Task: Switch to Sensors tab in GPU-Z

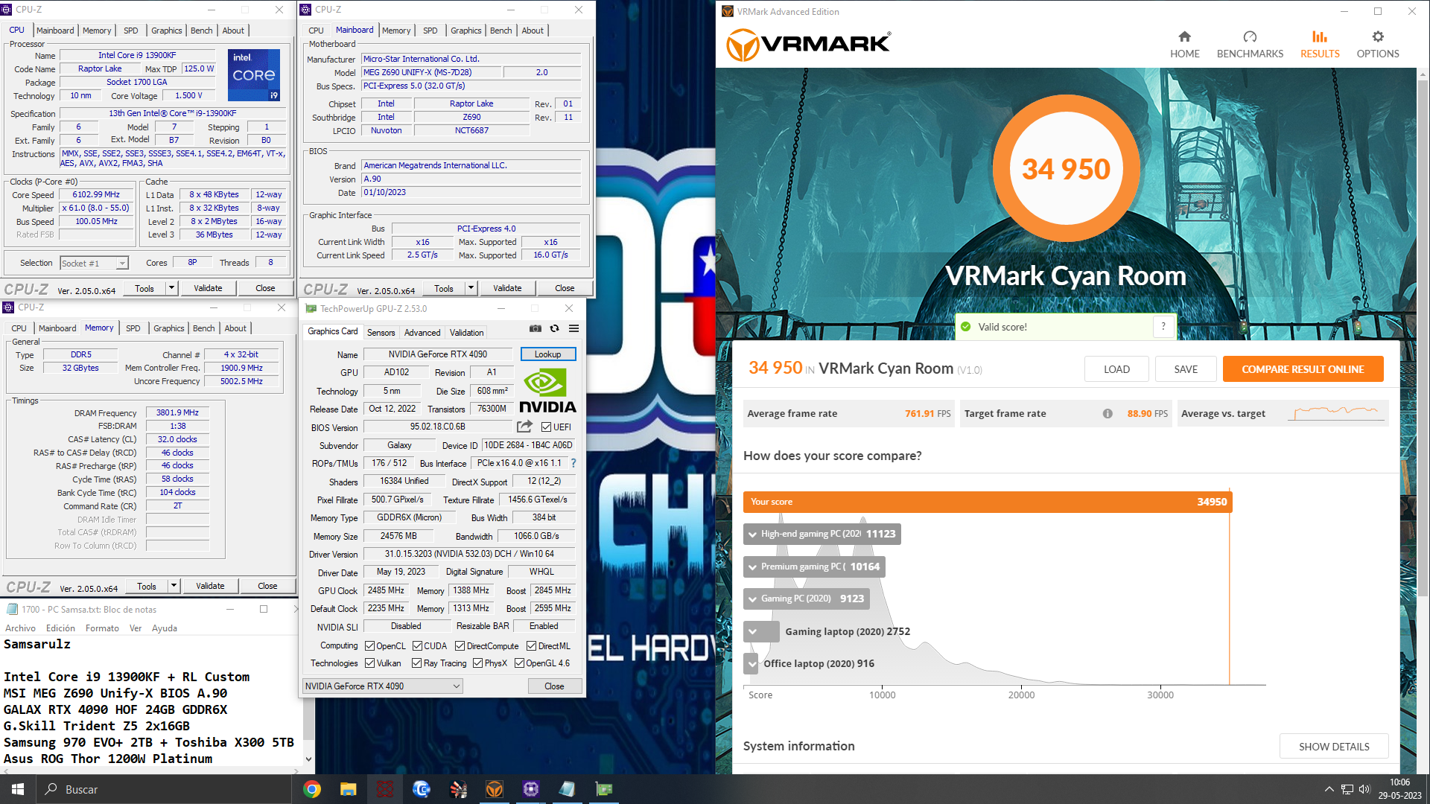Action: (381, 333)
